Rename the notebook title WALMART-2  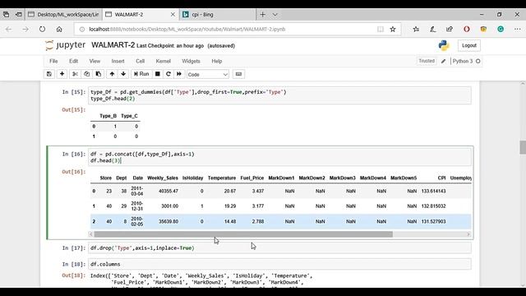[113, 45]
